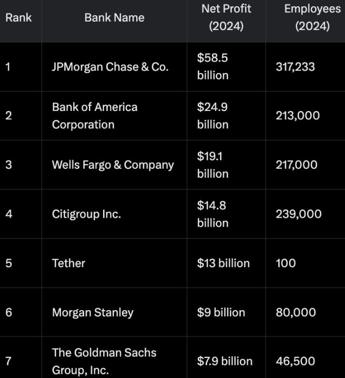This screenshot has height=378, width=345.
Task: Select the Bank of America Corporation cell
Action: pos(95,116)
